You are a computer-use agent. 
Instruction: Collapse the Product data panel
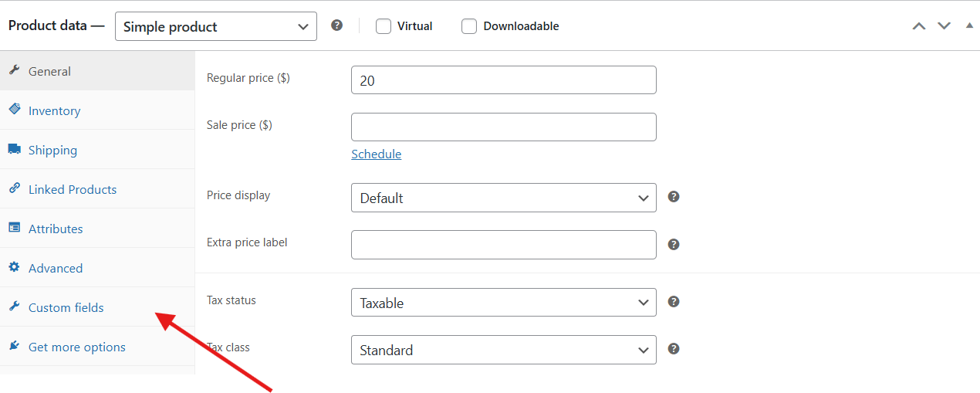[x=969, y=25]
